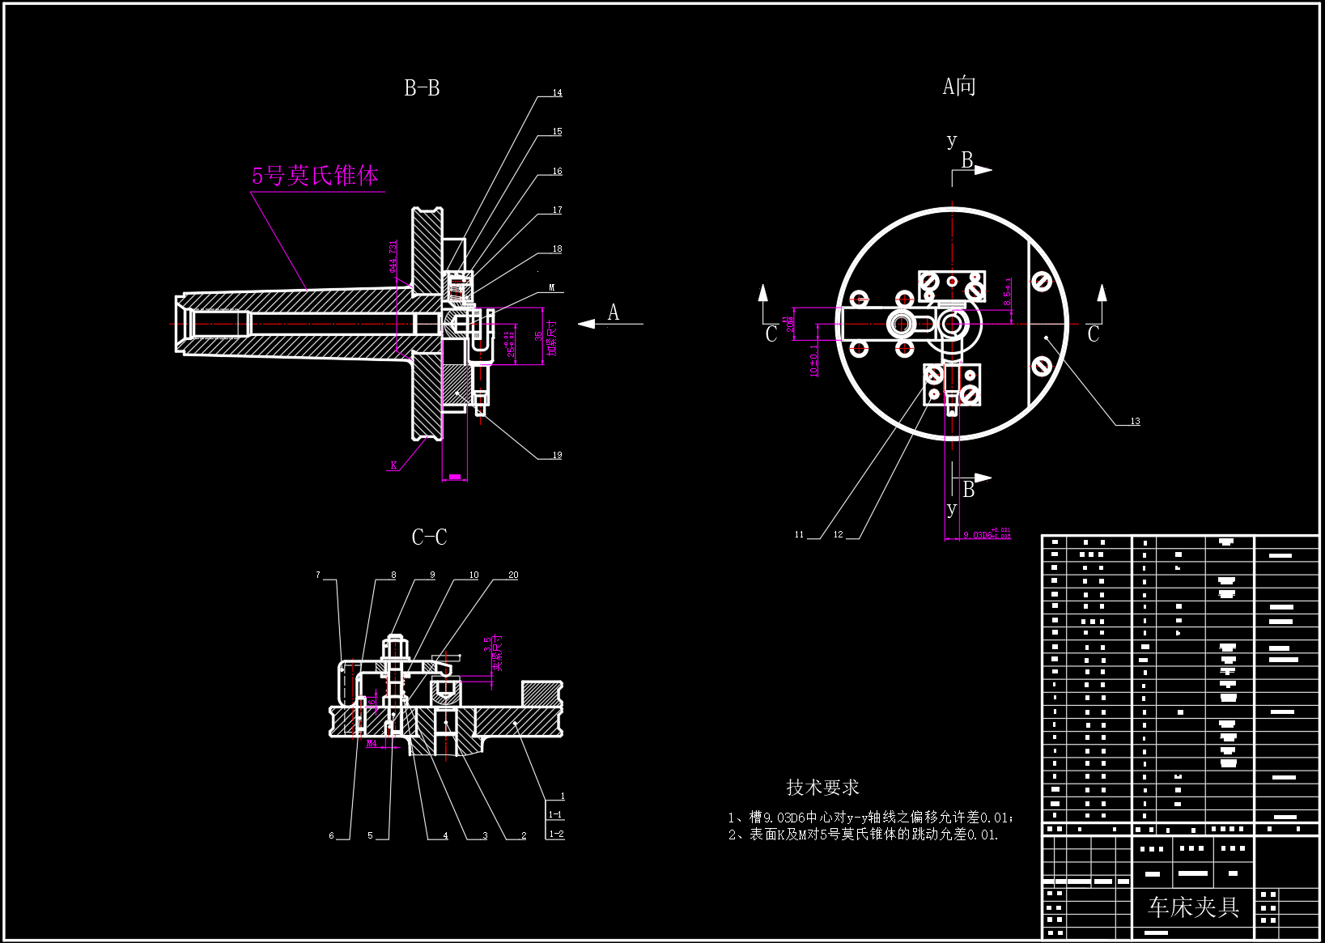Click part balloon number 10
This screenshot has height=943, width=1325.
tap(474, 576)
